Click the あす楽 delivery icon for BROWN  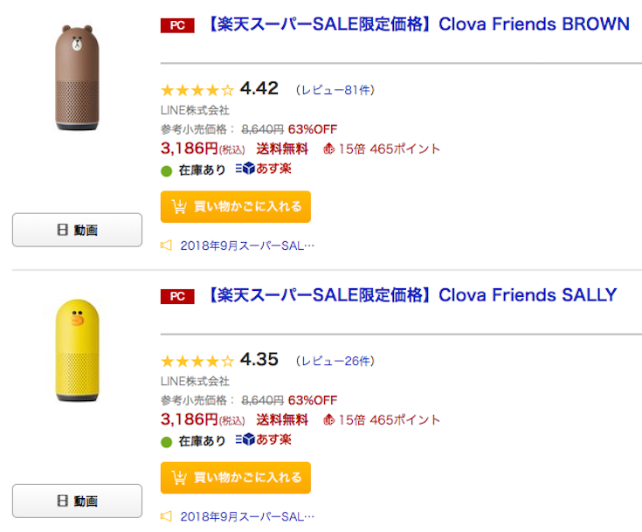[263, 169]
